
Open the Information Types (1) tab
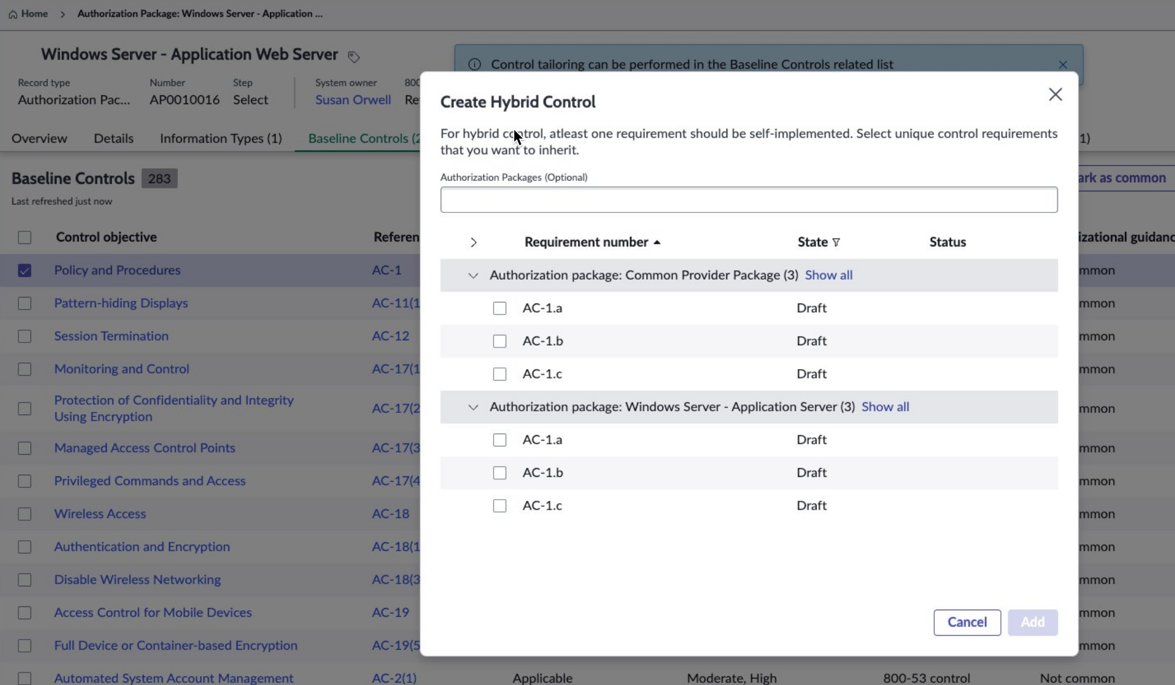tap(221, 138)
